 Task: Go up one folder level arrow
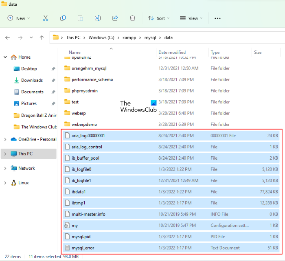(x=42, y=37)
